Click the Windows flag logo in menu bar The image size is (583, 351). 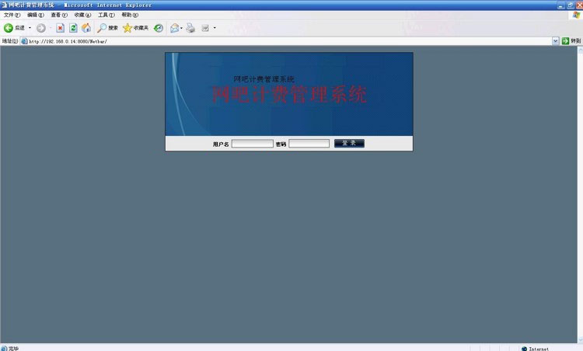(576, 15)
